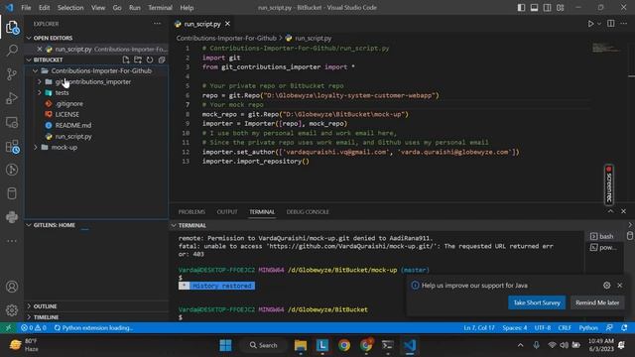The width and height of the screenshot is (635, 357).
Task: Open the remote window indicator
Action: tap(8, 328)
